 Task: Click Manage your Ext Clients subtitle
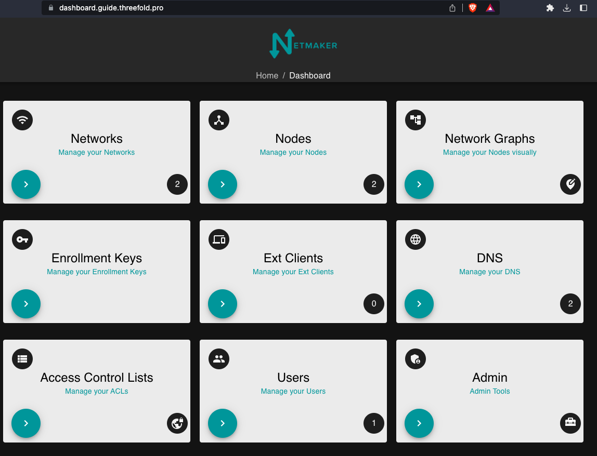tap(293, 272)
